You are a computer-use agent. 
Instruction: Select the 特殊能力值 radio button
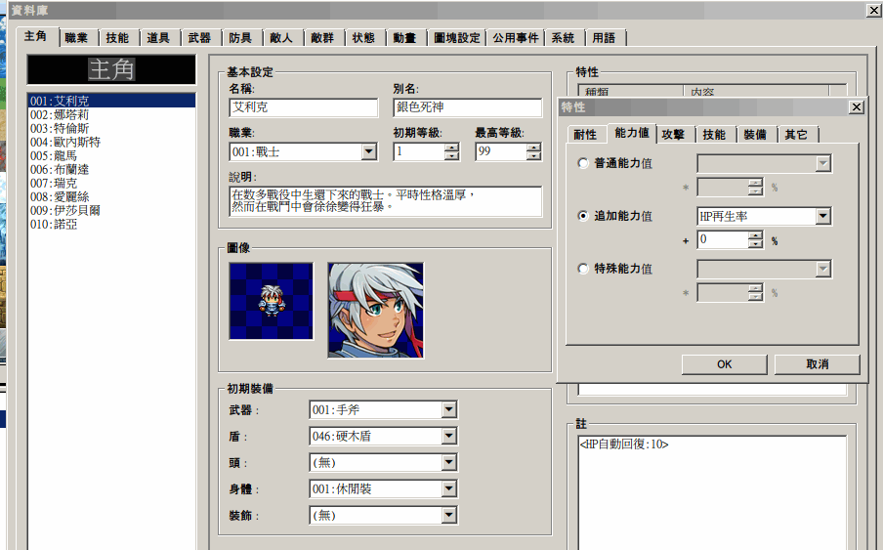click(583, 269)
